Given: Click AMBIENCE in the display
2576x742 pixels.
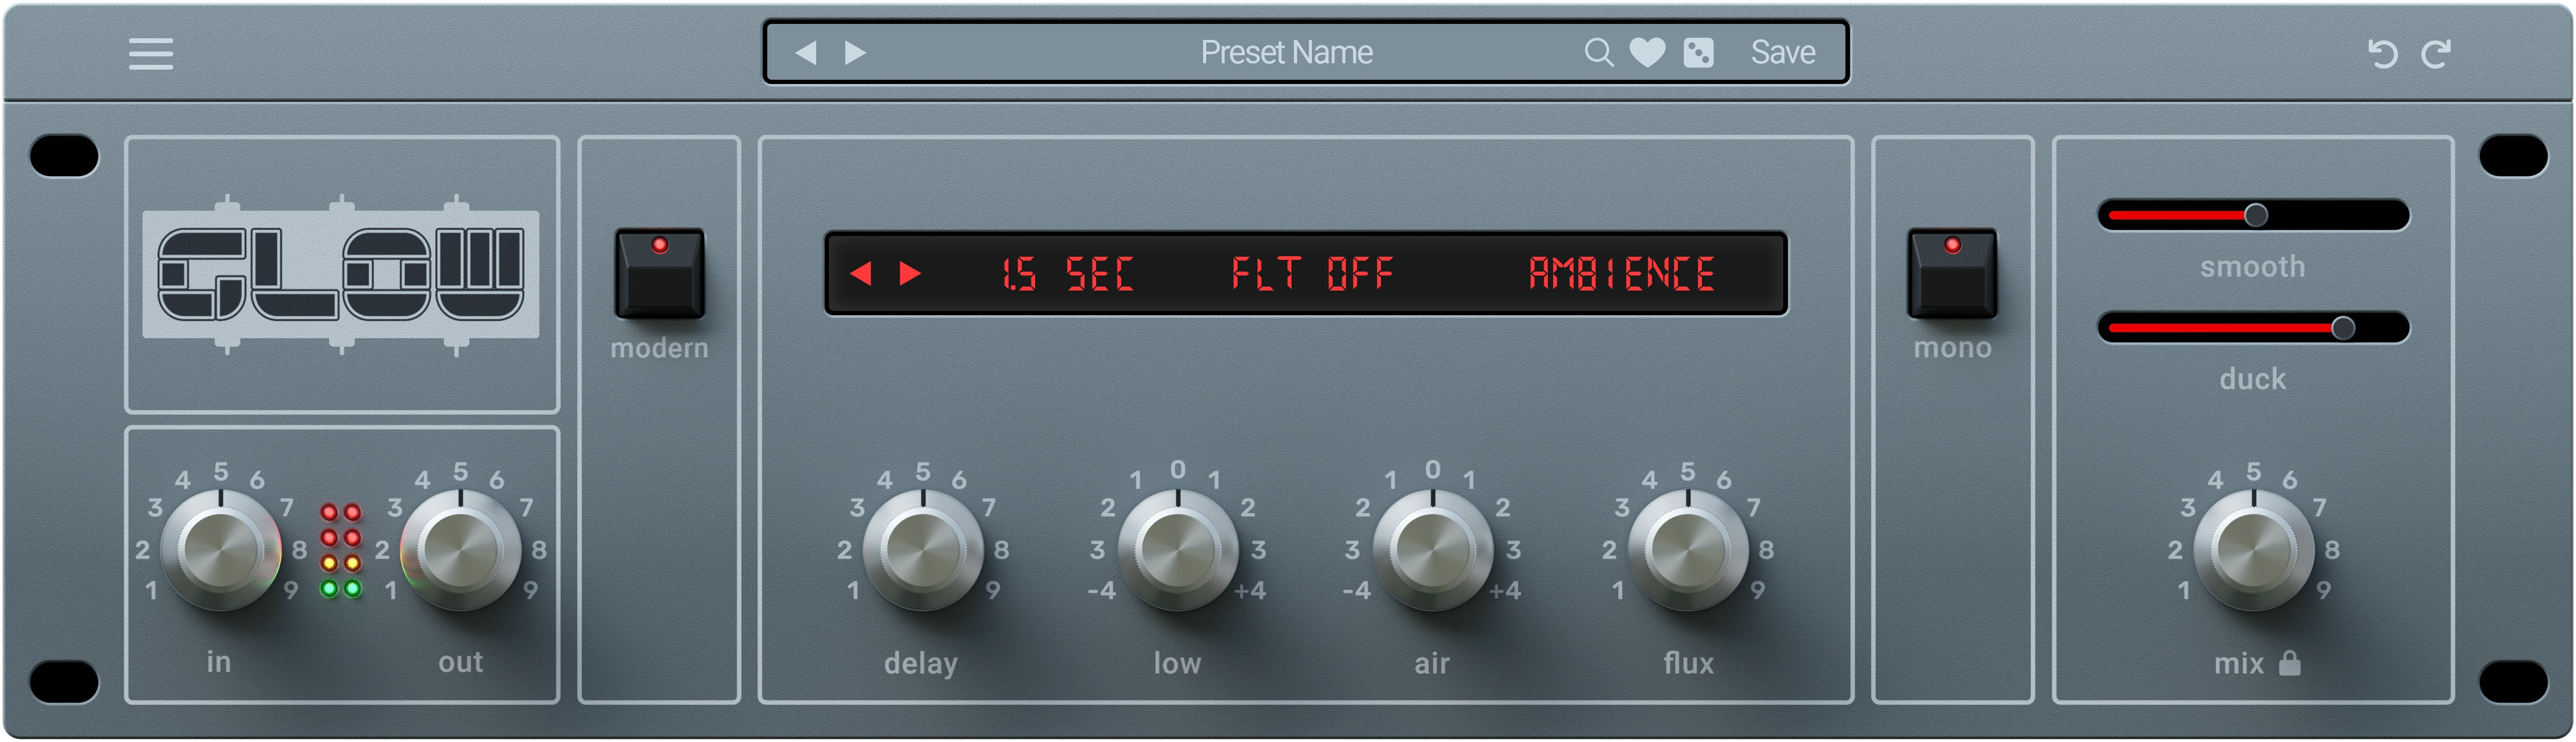Looking at the screenshot, I should (x=1621, y=273).
